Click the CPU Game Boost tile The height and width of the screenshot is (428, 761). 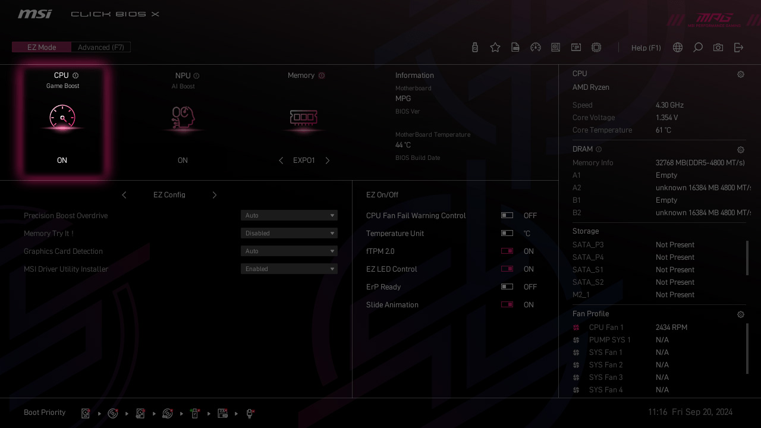pyautogui.click(x=62, y=121)
